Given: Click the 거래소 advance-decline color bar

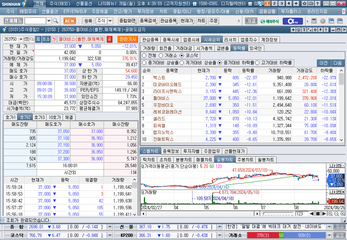Looking at the screenshot, I should [286, 235].
